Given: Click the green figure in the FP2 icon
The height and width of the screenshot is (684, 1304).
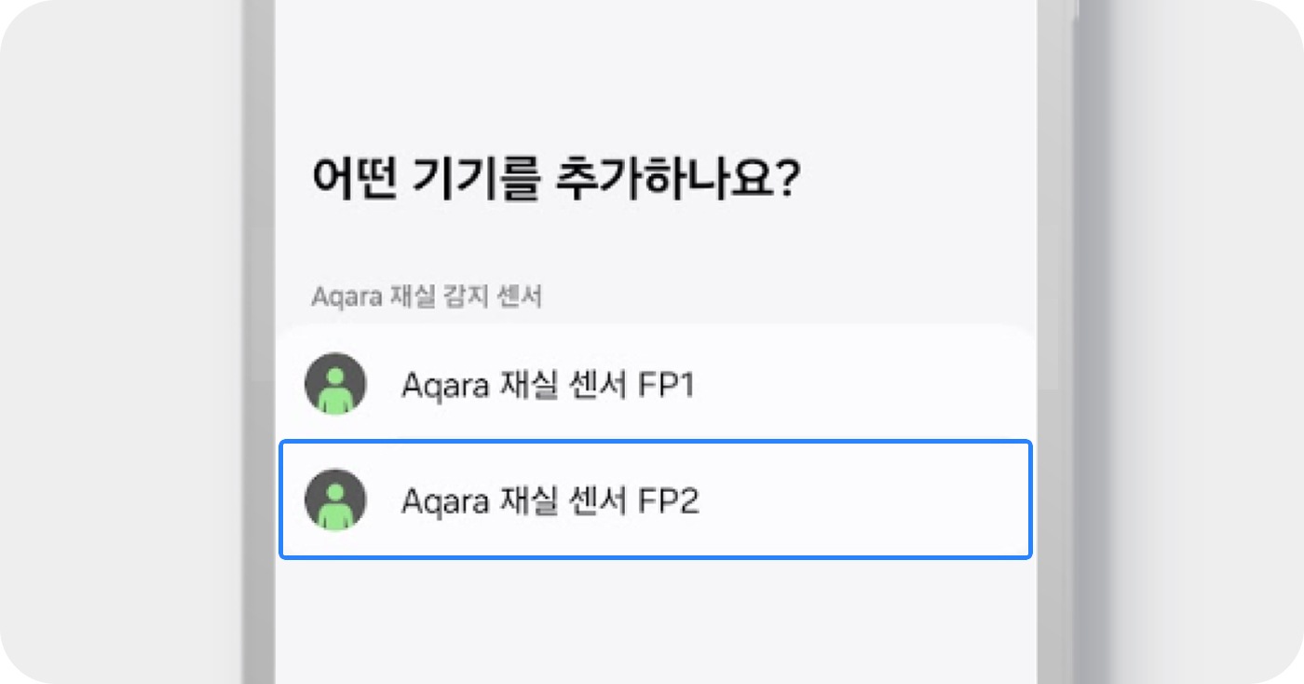Looking at the screenshot, I should pyautogui.click(x=335, y=508).
